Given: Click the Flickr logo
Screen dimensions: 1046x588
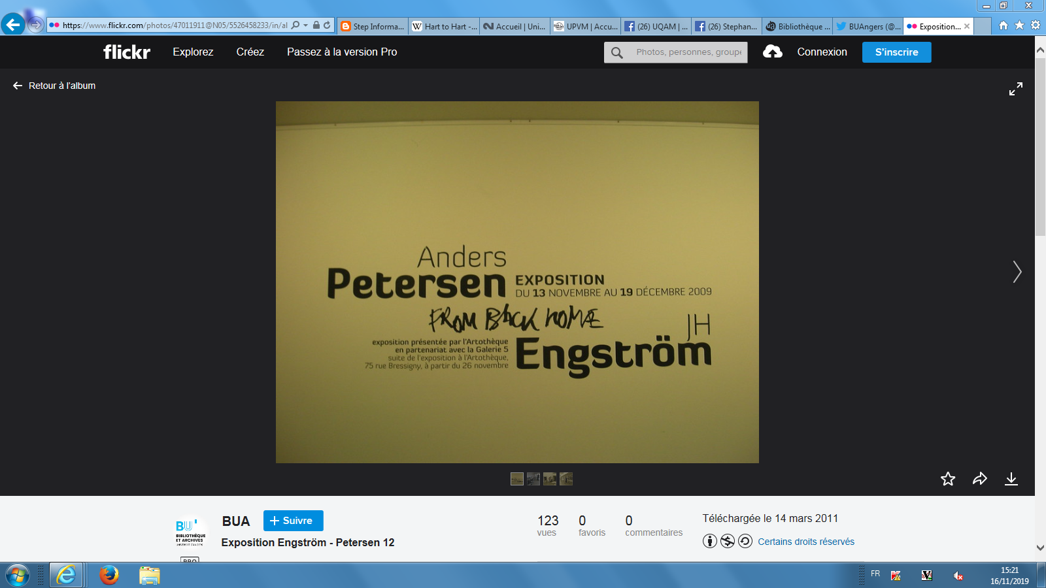Looking at the screenshot, I should tap(127, 52).
